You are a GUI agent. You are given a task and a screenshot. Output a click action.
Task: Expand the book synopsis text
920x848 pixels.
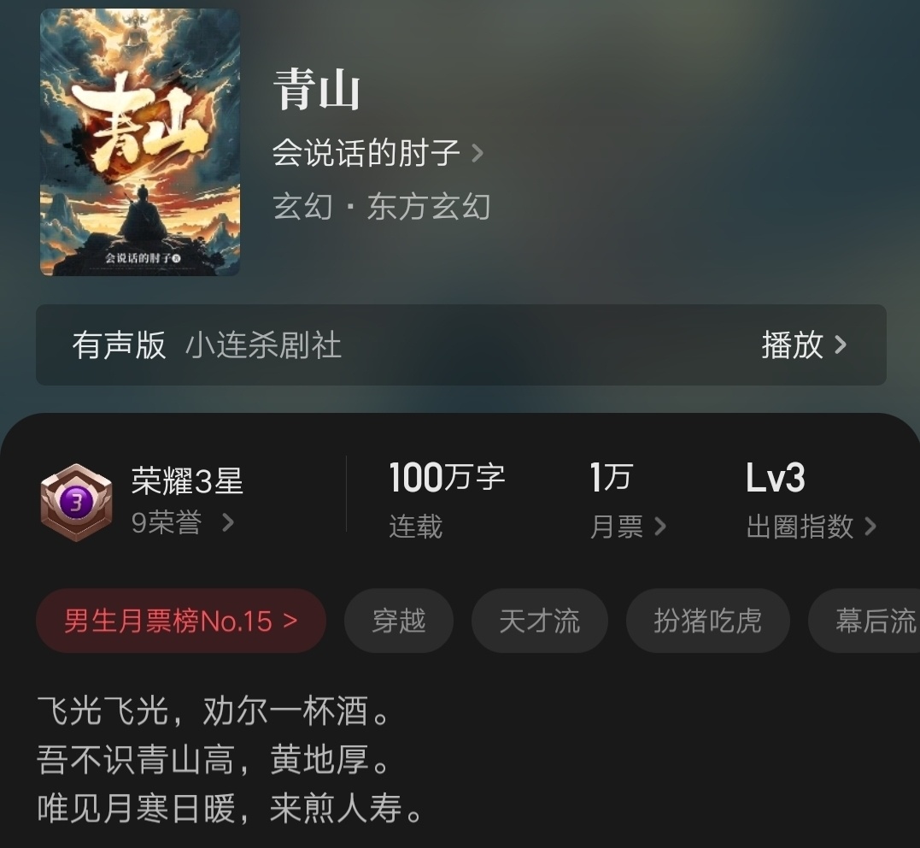230,759
